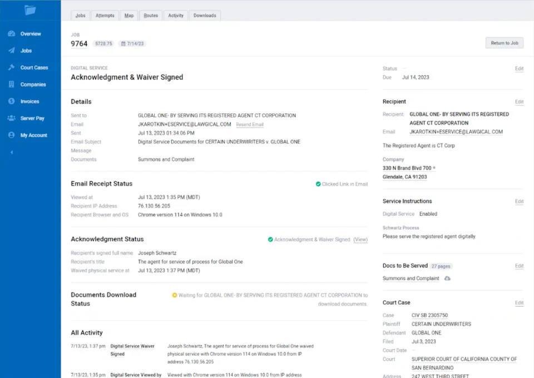This screenshot has height=378, width=534.
Task: Open My Account via the user icon
Action: 11,135
